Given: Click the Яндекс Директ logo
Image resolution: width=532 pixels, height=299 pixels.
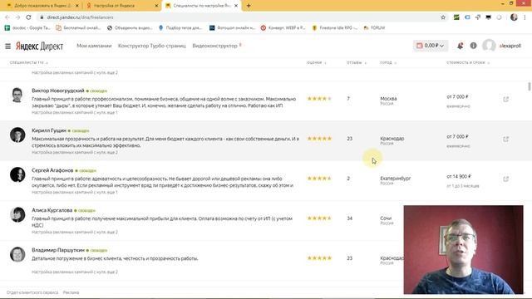Looking at the screenshot, I should [x=39, y=47].
